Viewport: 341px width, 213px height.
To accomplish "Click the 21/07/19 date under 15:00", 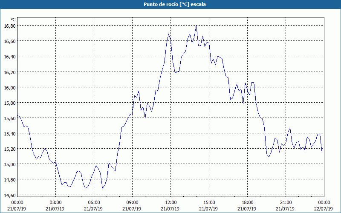I will tap(208, 209).
